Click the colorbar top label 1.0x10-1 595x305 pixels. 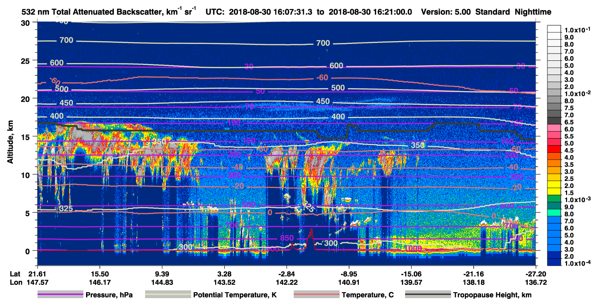(578, 30)
